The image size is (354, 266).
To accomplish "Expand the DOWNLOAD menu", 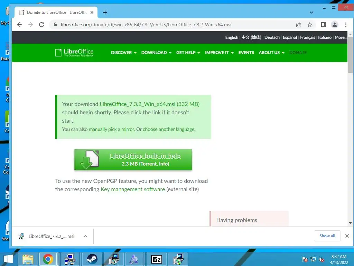I will click(156, 53).
